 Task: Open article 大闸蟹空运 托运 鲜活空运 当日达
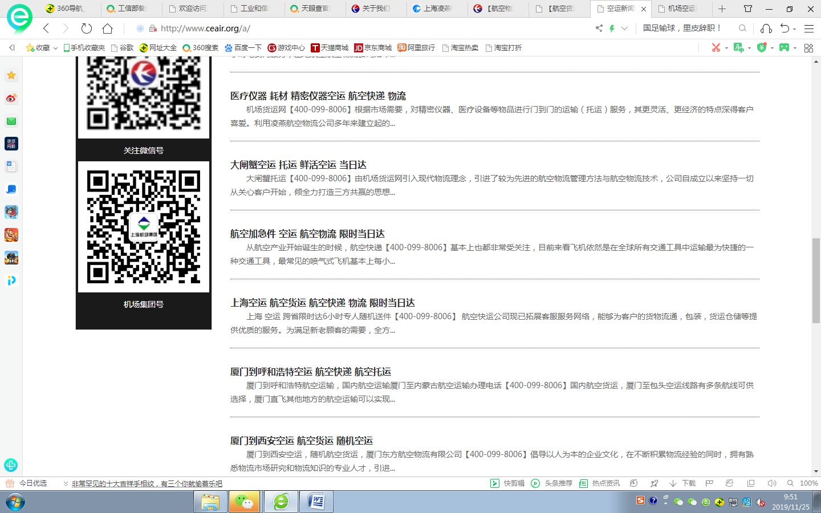[x=298, y=165]
